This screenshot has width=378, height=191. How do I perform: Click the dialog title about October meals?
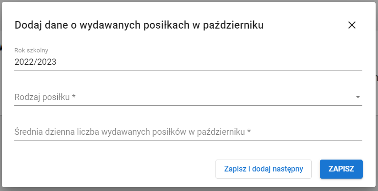(x=139, y=25)
